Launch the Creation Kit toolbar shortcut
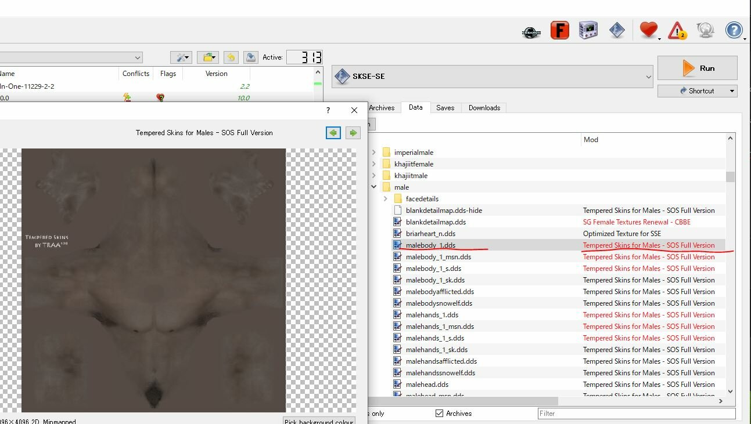Viewport: 751px width, 424px height. point(531,33)
